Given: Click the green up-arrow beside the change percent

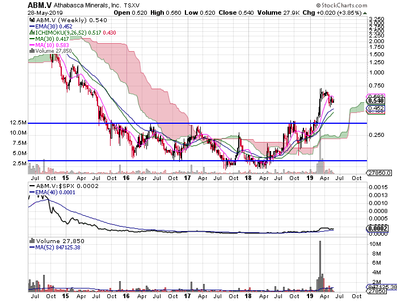Looking at the screenshot, I should pyautogui.click(x=365, y=13).
